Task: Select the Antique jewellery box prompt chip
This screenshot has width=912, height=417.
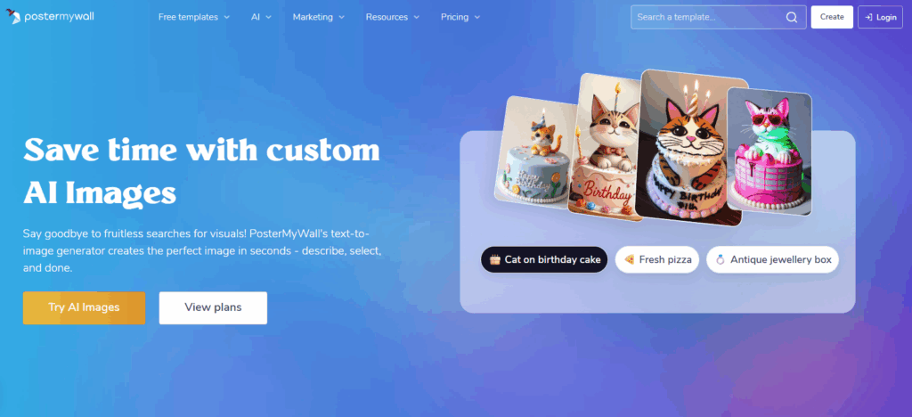Action: pos(772,260)
